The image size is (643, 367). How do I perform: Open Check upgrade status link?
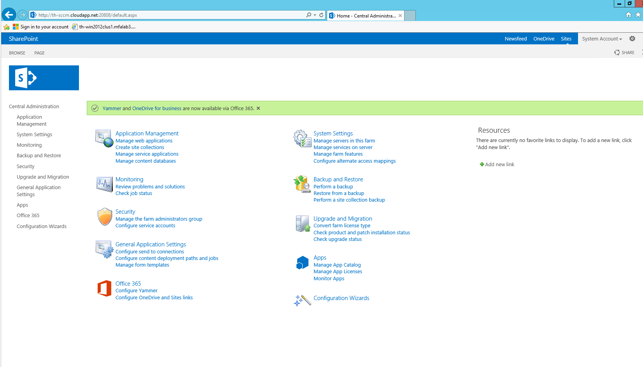click(338, 239)
